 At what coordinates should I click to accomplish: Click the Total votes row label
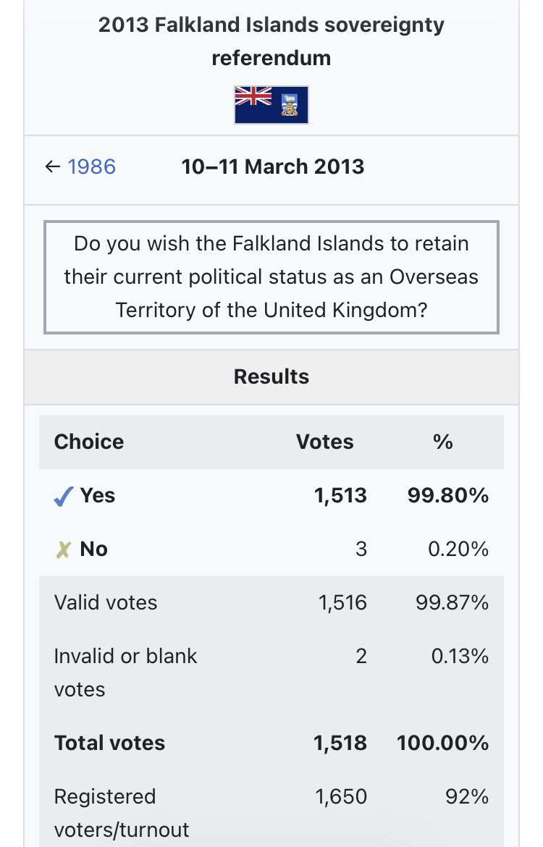coord(109,743)
